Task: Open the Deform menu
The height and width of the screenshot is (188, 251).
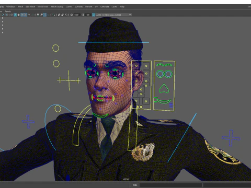Action: pos(88,7)
